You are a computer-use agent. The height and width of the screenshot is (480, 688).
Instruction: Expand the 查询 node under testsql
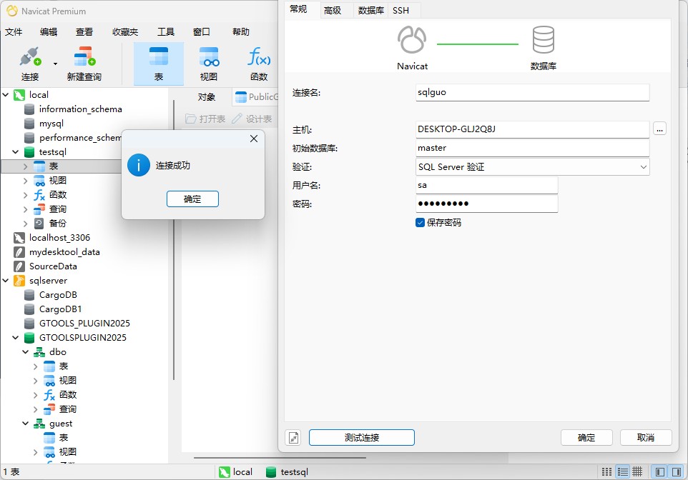(x=26, y=209)
